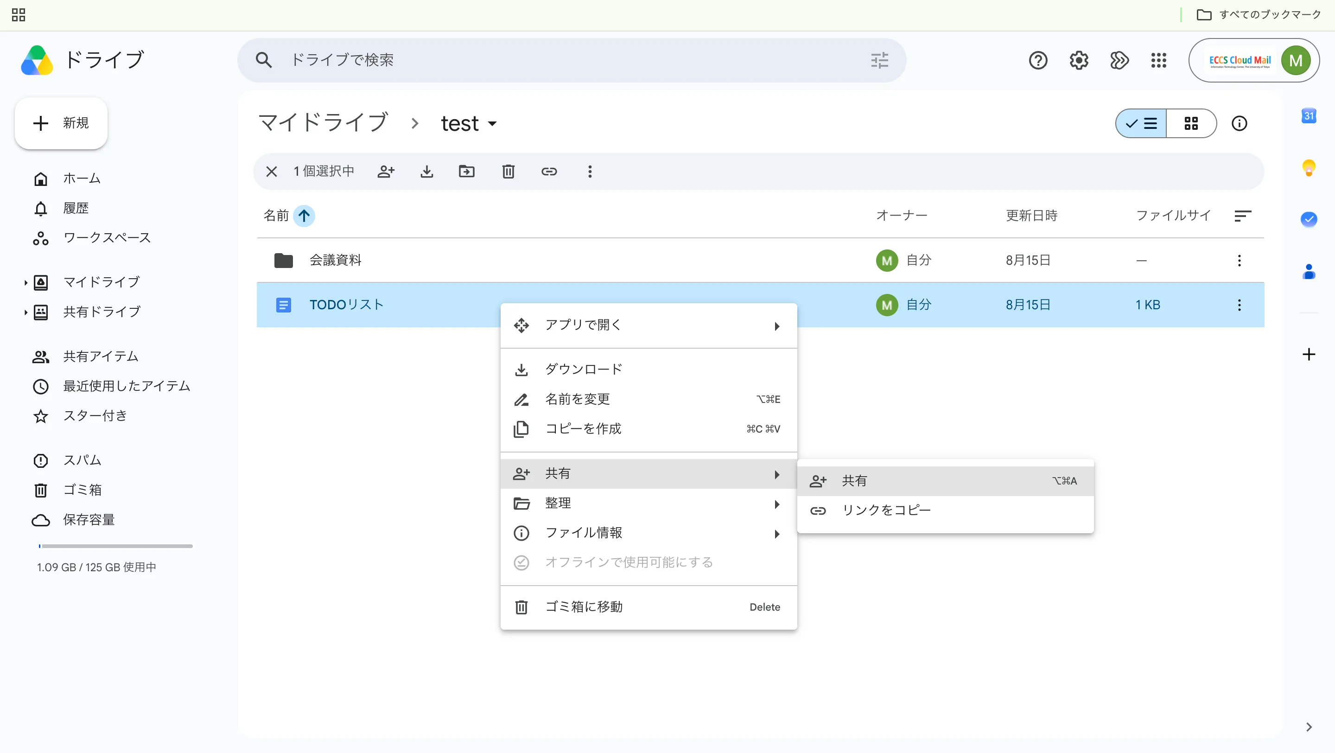The width and height of the screenshot is (1335, 753).
Task: Switch to list layout view
Action: pos(1141,123)
